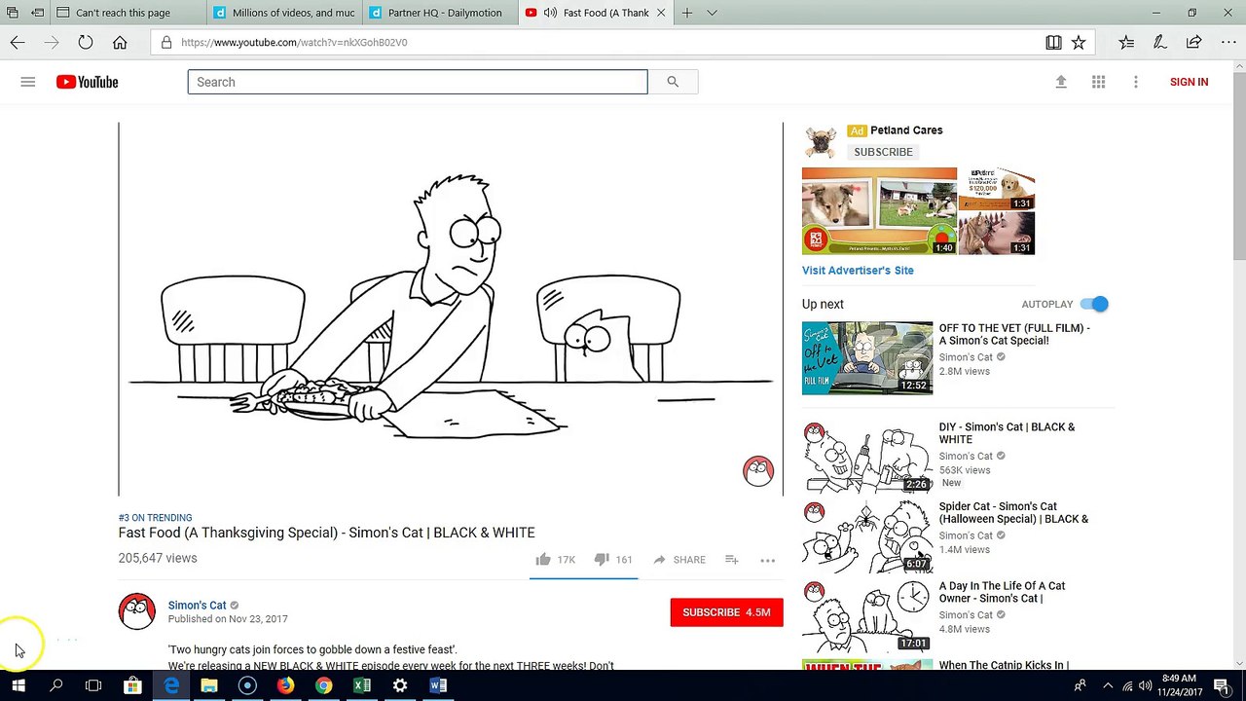This screenshot has height=701, width=1246.
Task: Select the Fast Food YouTube tab
Action: (594, 13)
